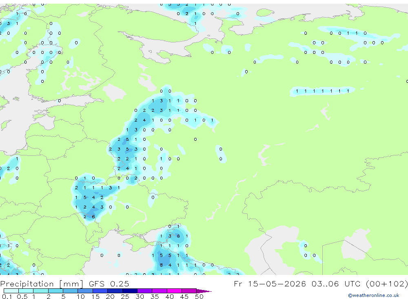The image size is (408, 299).
Task: Select the 0.5–1 mm legend color swatch
Action: coord(26,291)
